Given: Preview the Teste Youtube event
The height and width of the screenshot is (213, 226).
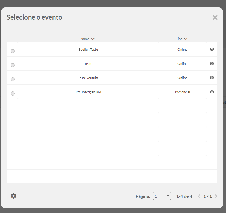Looking at the screenshot, I should 212,78.
